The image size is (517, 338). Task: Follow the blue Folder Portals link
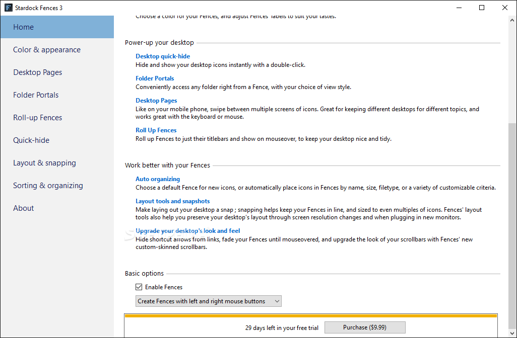tap(155, 78)
